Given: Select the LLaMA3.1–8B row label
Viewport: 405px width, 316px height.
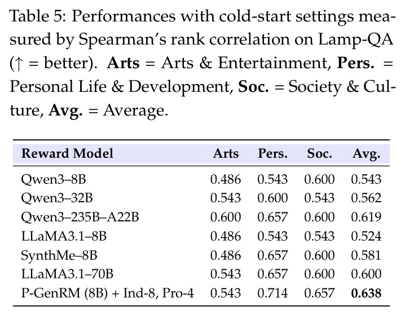Looking at the screenshot, I should click(64, 236).
